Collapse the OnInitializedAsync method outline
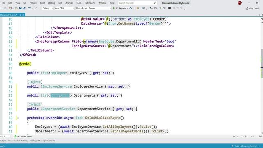The height and width of the screenshot is (148, 263). click(x=18, y=118)
